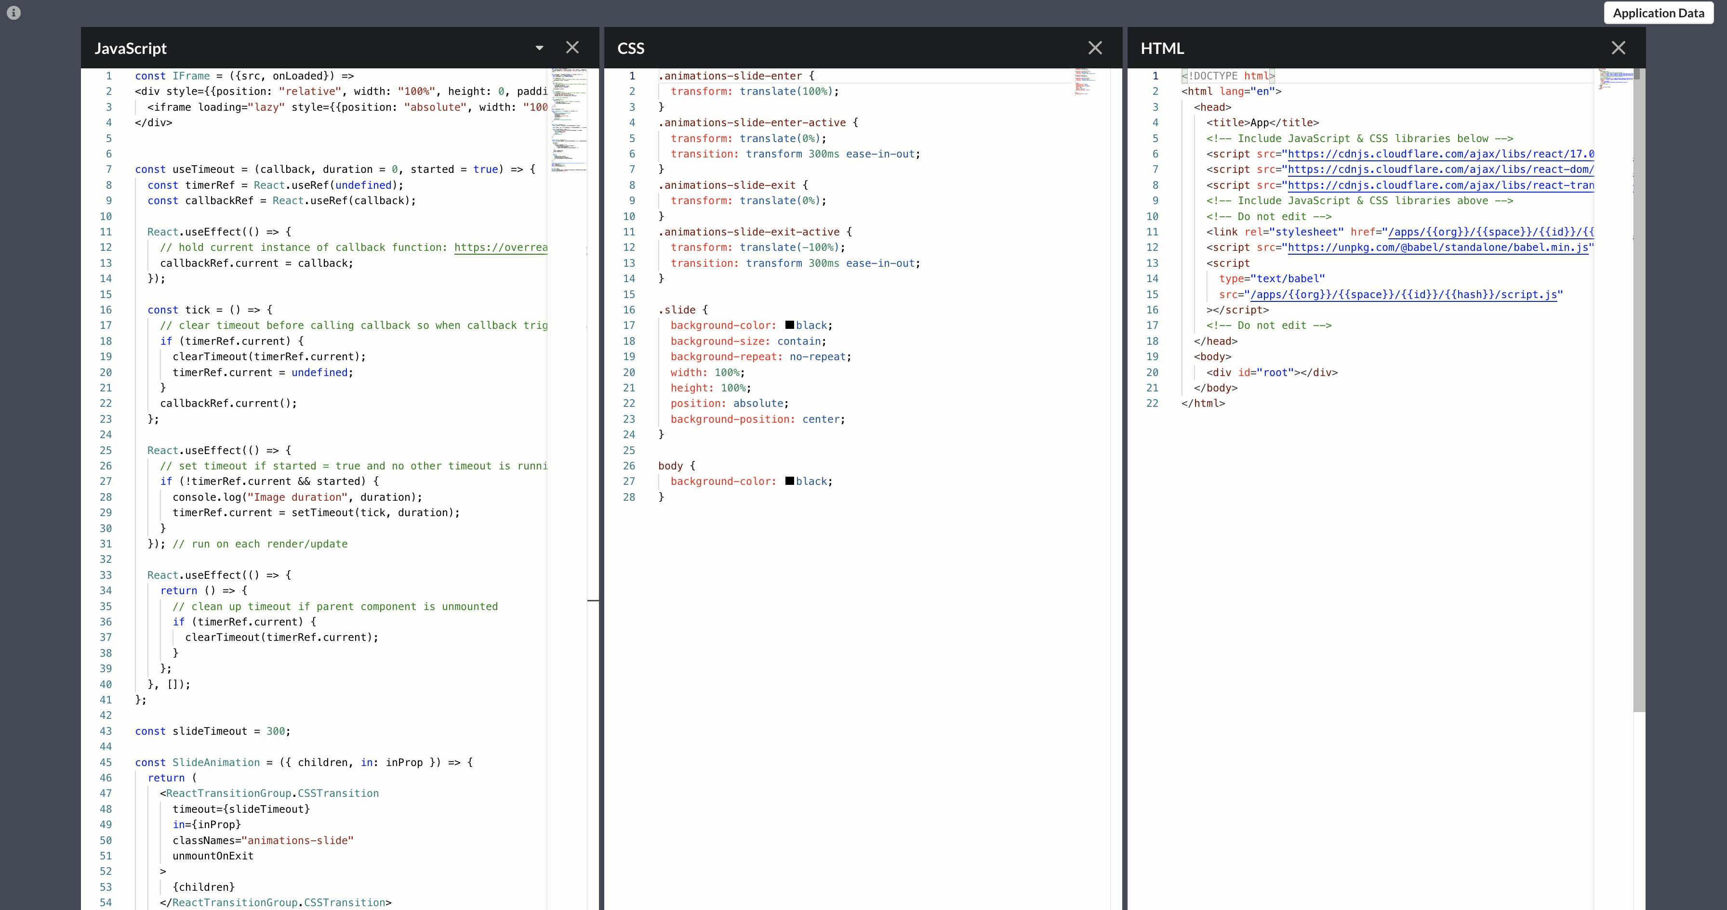
Task: Click the 'const tick = () => {' line
Action: 210,310
